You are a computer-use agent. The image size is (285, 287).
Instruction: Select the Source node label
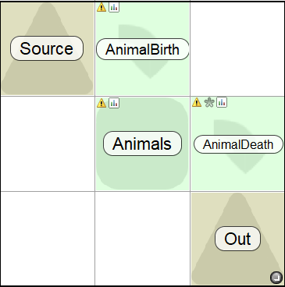(x=47, y=48)
